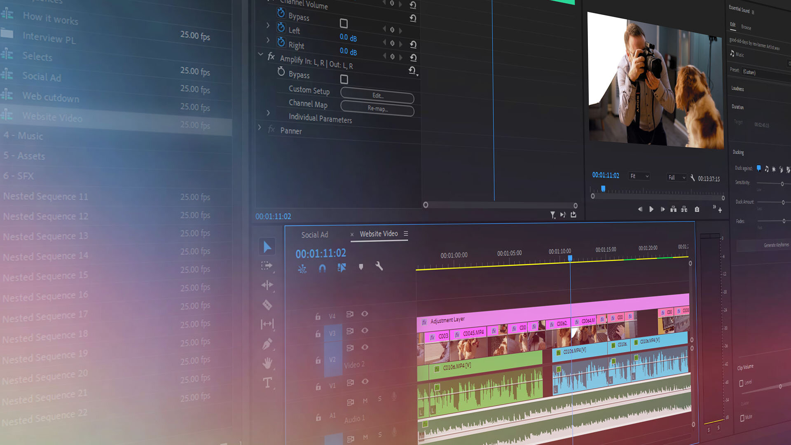The height and width of the screenshot is (445, 791).
Task: Select the Type tool
Action: 267,383
